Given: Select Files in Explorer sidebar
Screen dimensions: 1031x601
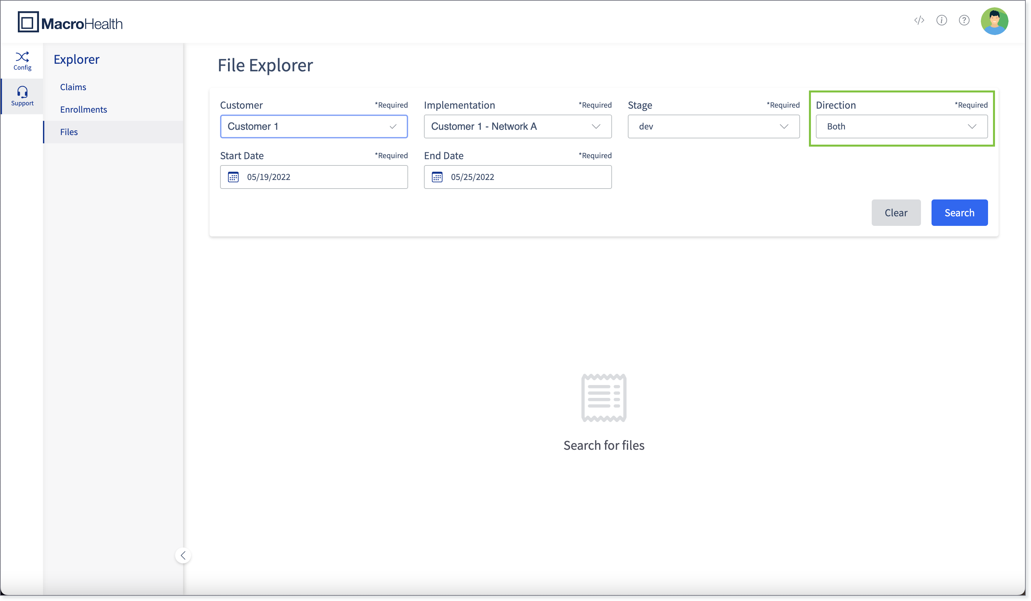Looking at the screenshot, I should (69, 132).
